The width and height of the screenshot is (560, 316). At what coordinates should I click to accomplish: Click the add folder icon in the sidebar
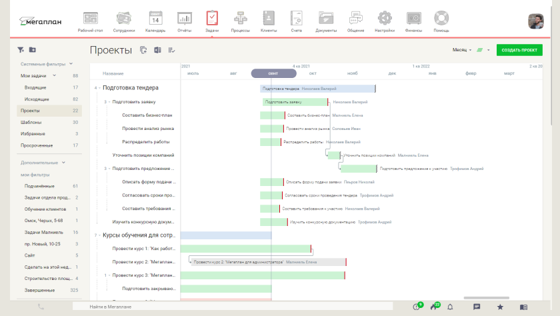33,50
